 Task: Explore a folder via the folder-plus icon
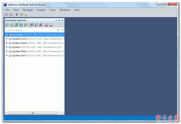(x=12, y=25)
